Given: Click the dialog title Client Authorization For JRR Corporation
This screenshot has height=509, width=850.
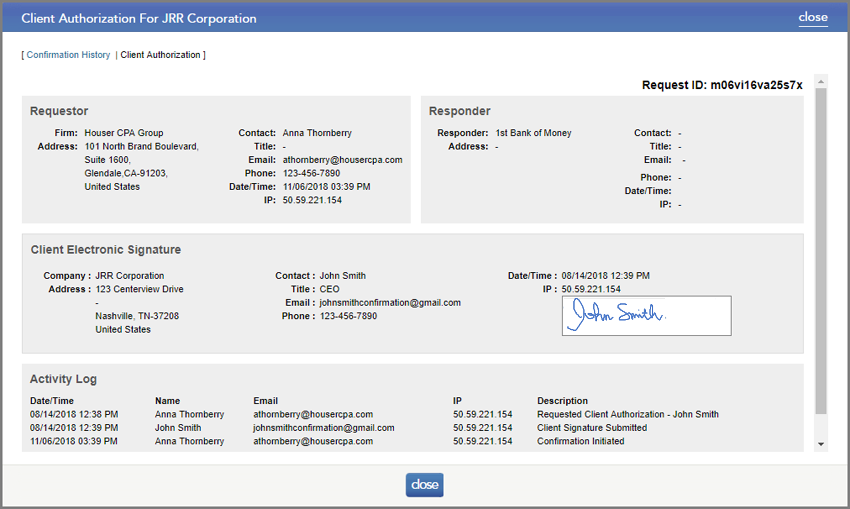Looking at the screenshot, I should [x=139, y=18].
